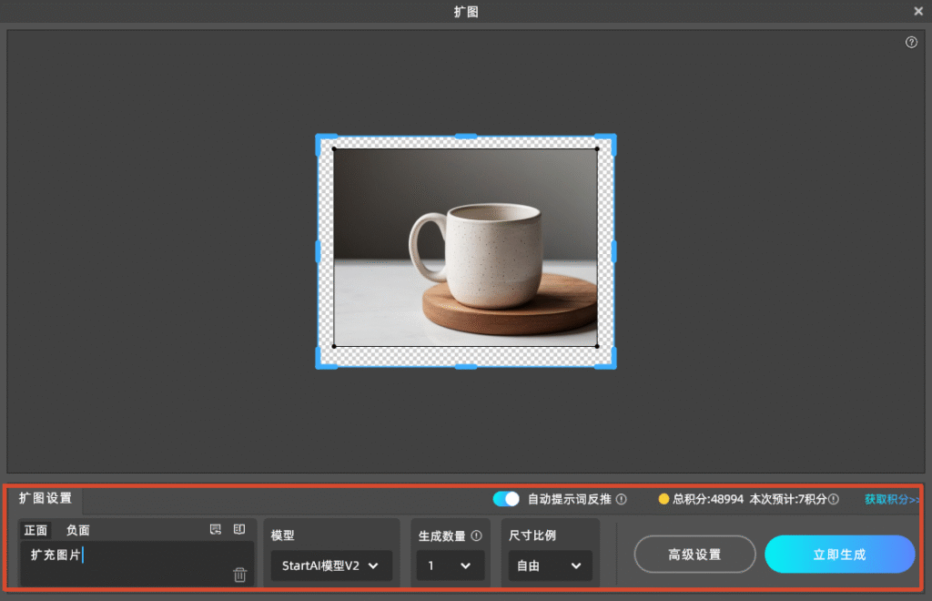Click the 立即生成 generate button

click(839, 554)
